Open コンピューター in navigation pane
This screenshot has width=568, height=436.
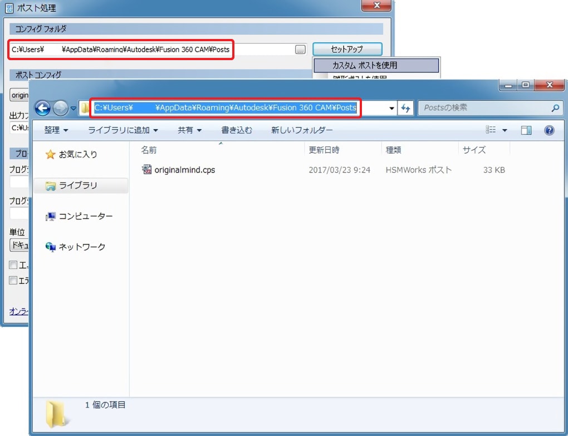pyautogui.click(x=85, y=216)
